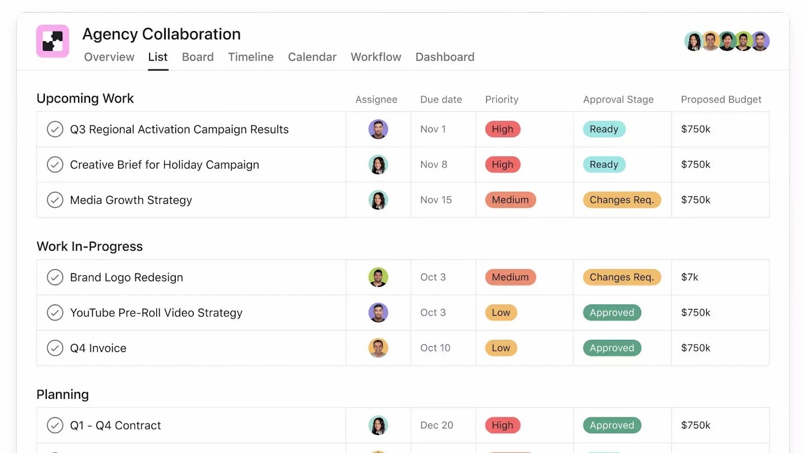Switch to the Board tab
Image resolution: width=806 pixels, height=453 pixels.
point(197,57)
